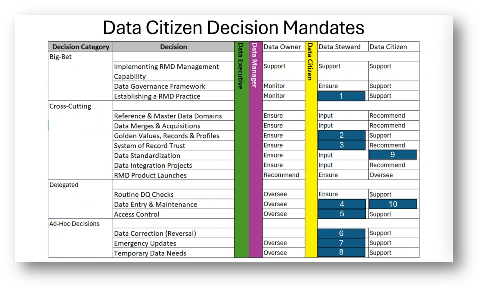The image size is (483, 292).
Task: Click "Implementing RMD Management Capability" decision cell
Action: coord(173,71)
